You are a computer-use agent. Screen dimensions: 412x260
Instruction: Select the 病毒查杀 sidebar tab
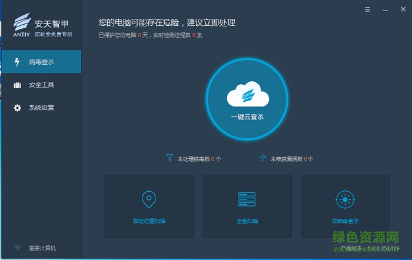click(41, 62)
